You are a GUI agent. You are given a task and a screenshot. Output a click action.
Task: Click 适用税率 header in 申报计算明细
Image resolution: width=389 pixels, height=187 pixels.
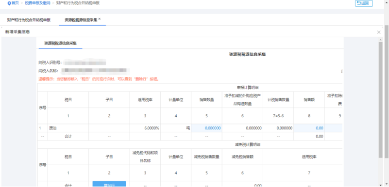point(145,100)
